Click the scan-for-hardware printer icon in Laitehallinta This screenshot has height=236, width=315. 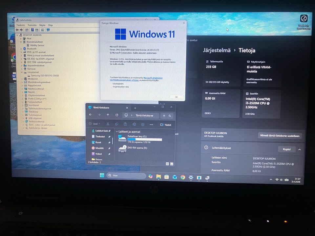click(42, 30)
